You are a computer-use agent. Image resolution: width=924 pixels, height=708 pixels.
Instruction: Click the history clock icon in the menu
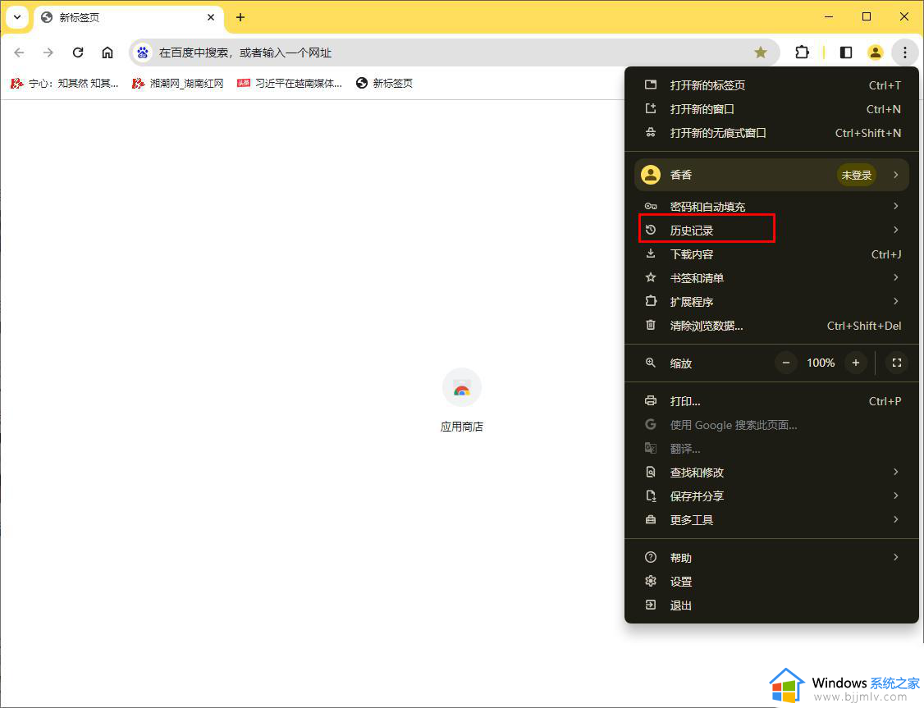pos(651,230)
